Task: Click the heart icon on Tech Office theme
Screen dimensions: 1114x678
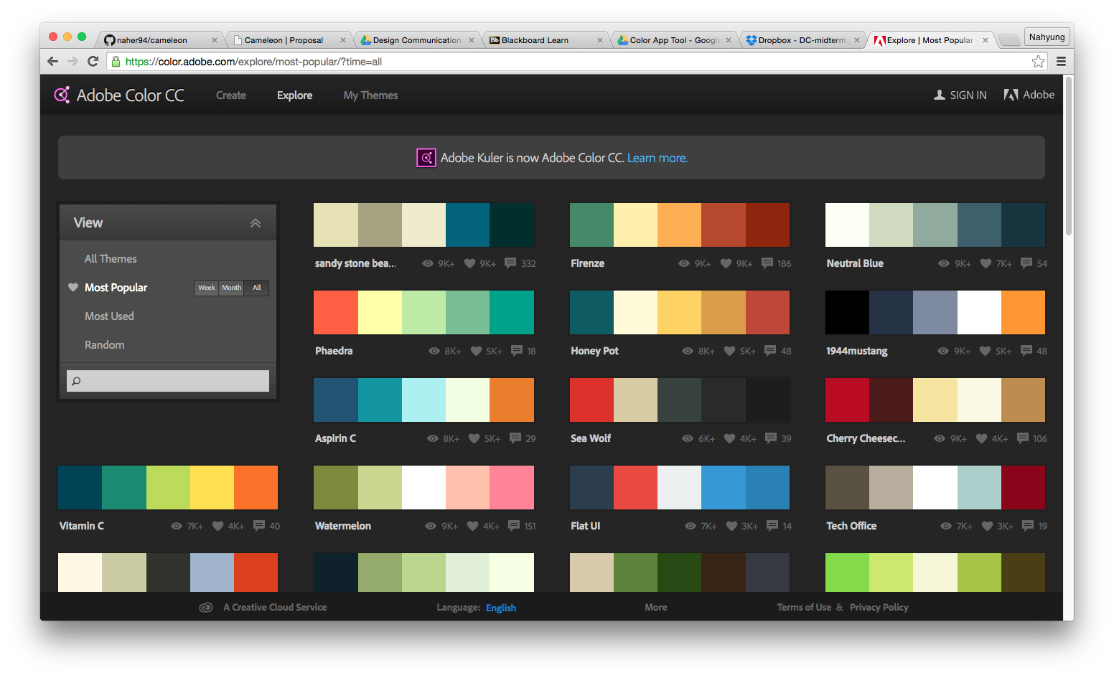Action: 987,526
